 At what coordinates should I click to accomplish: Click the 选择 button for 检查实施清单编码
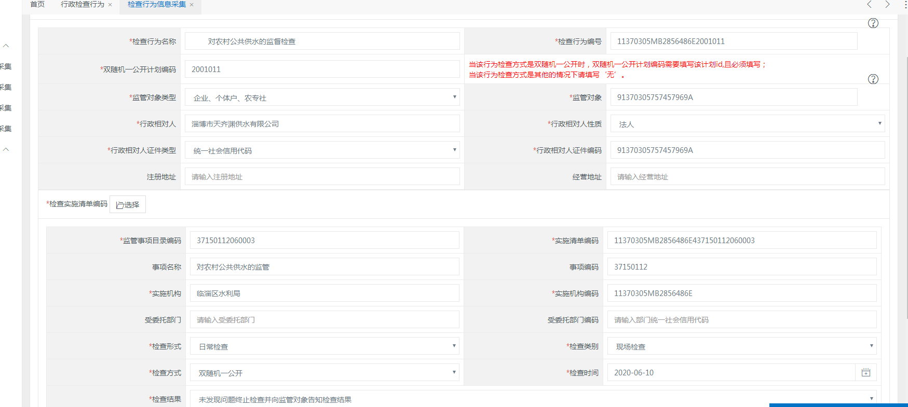pyautogui.click(x=128, y=205)
